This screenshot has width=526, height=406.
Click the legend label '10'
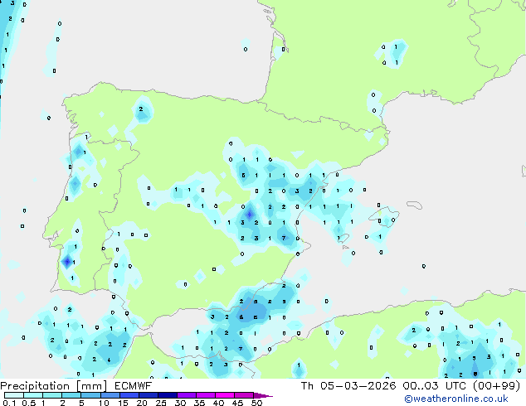[104, 403]
